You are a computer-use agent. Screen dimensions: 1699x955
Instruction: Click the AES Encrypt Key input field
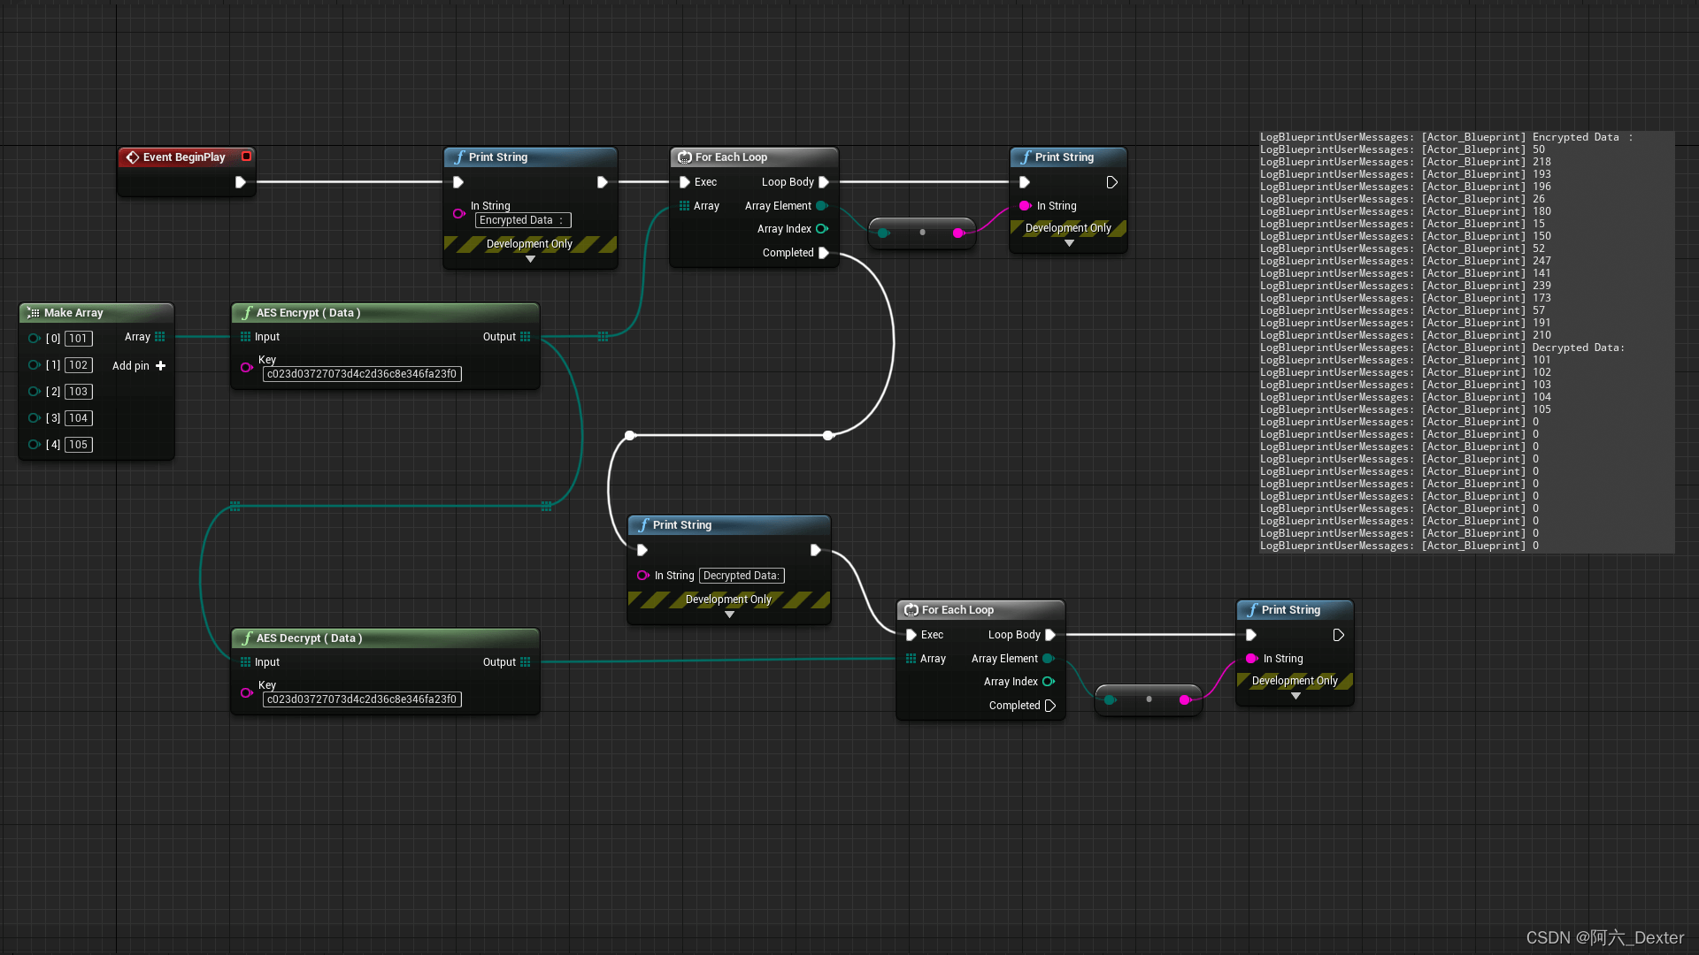tap(362, 374)
